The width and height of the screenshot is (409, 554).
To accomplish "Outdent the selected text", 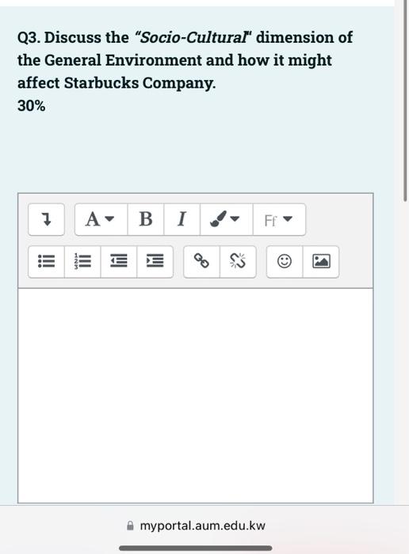I will [119, 262].
